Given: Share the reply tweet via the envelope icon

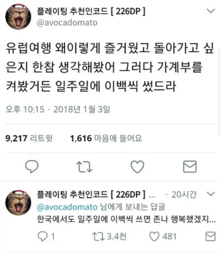Looking at the screenshot, I should [210, 236].
